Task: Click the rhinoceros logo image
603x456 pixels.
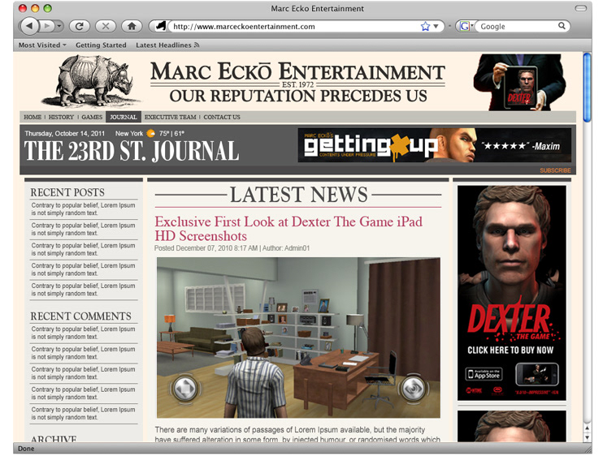Action: (92, 81)
